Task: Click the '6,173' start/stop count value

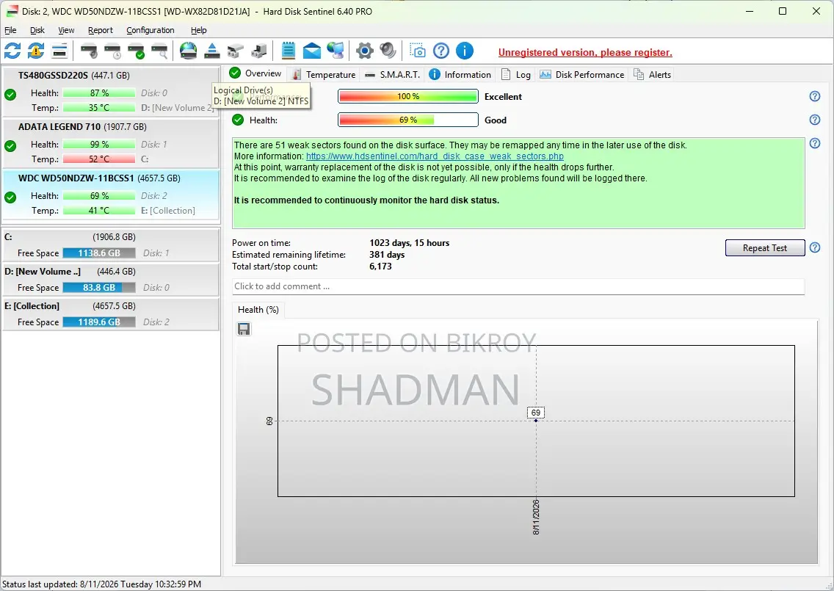Action: click(x=380, y=267)
